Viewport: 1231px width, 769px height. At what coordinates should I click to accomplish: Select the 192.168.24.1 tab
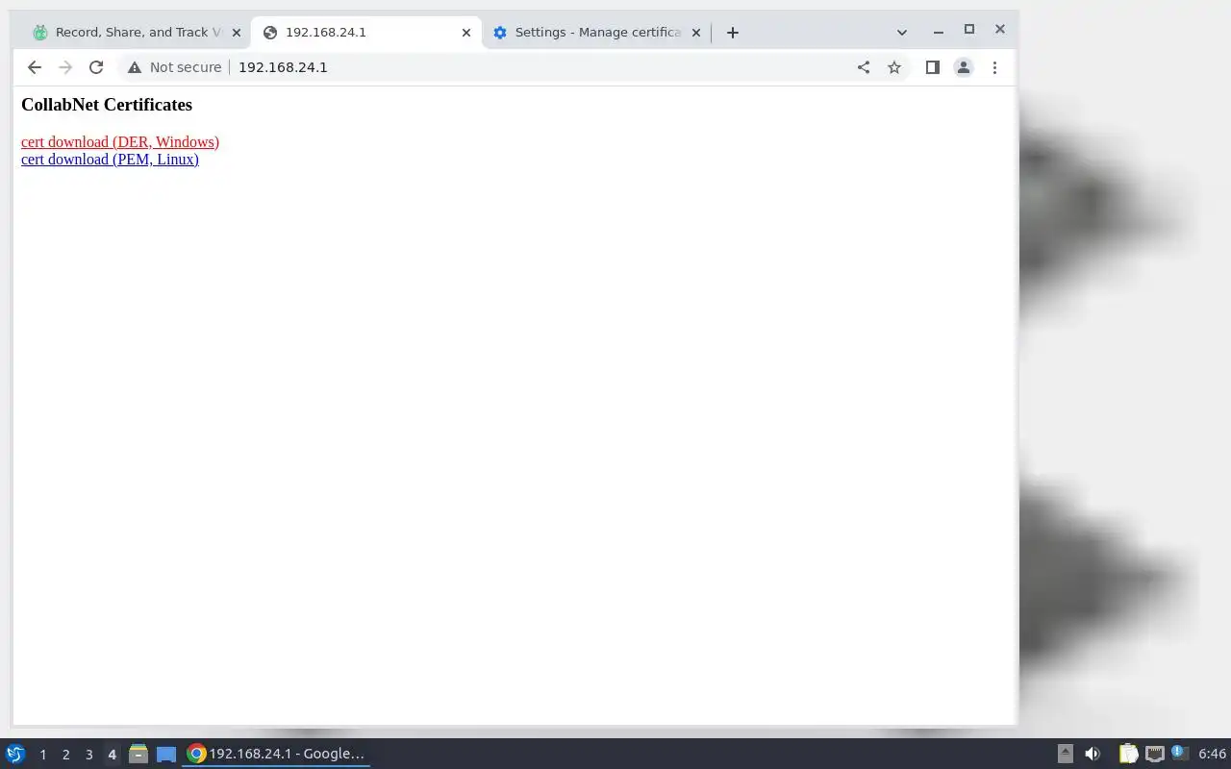tap(366, 33)
